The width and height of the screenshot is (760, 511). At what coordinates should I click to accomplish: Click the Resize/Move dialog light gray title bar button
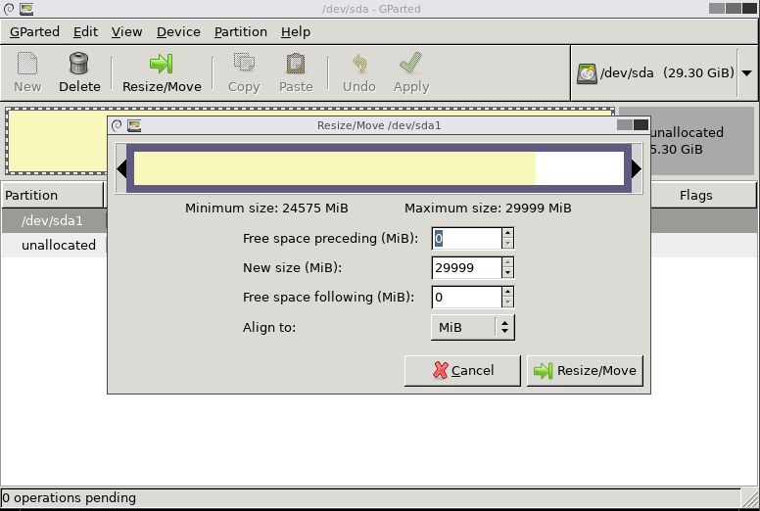[x=625, y=125]
